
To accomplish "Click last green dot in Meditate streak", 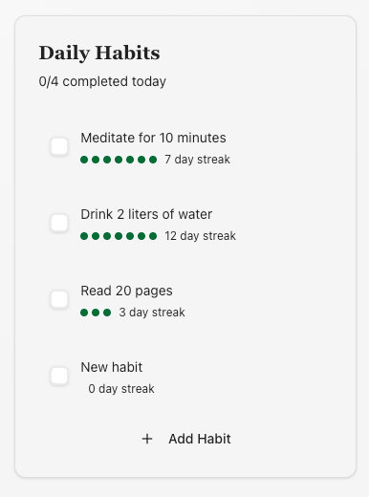I will (153, 160).
